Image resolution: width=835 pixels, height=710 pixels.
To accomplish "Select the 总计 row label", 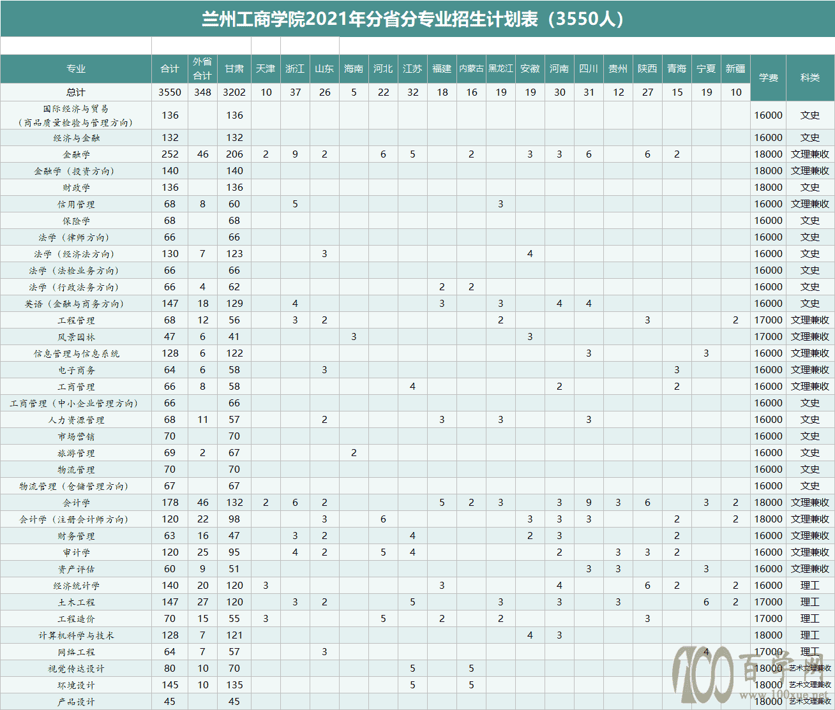I will click(76, 92).
